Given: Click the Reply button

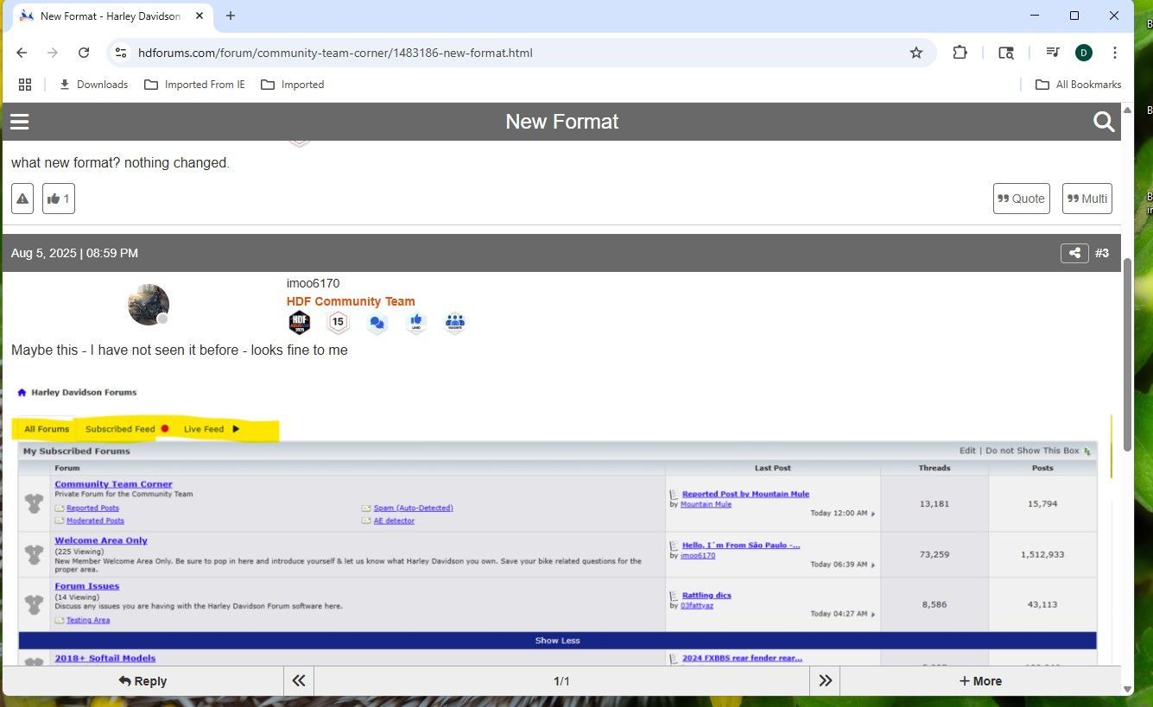Looking at the screenshot, I should coord(143,681).
